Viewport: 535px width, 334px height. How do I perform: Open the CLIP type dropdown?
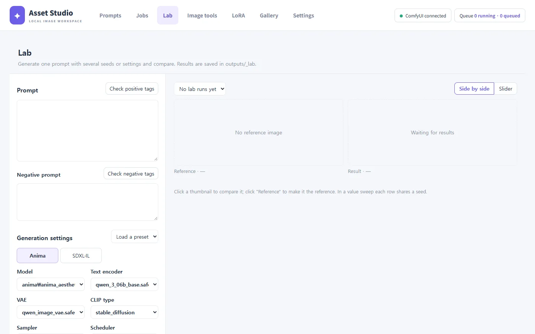pyautogui.click(x=124, y=312)
